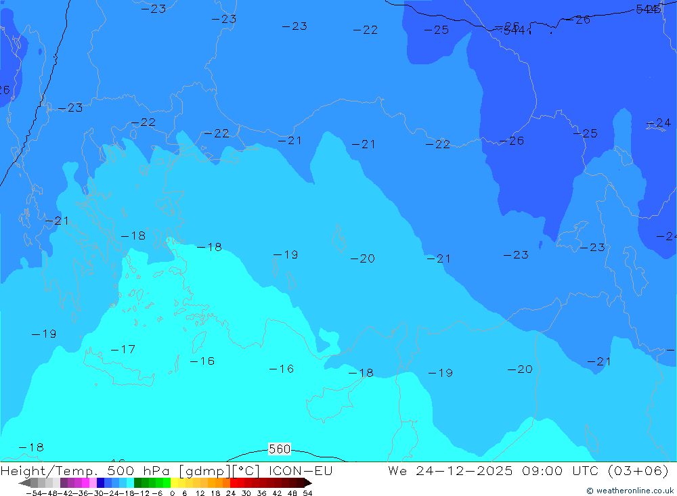Click the 48 tick label on legend
Viewport: 677px width, 496px height.
coord(292,493)
